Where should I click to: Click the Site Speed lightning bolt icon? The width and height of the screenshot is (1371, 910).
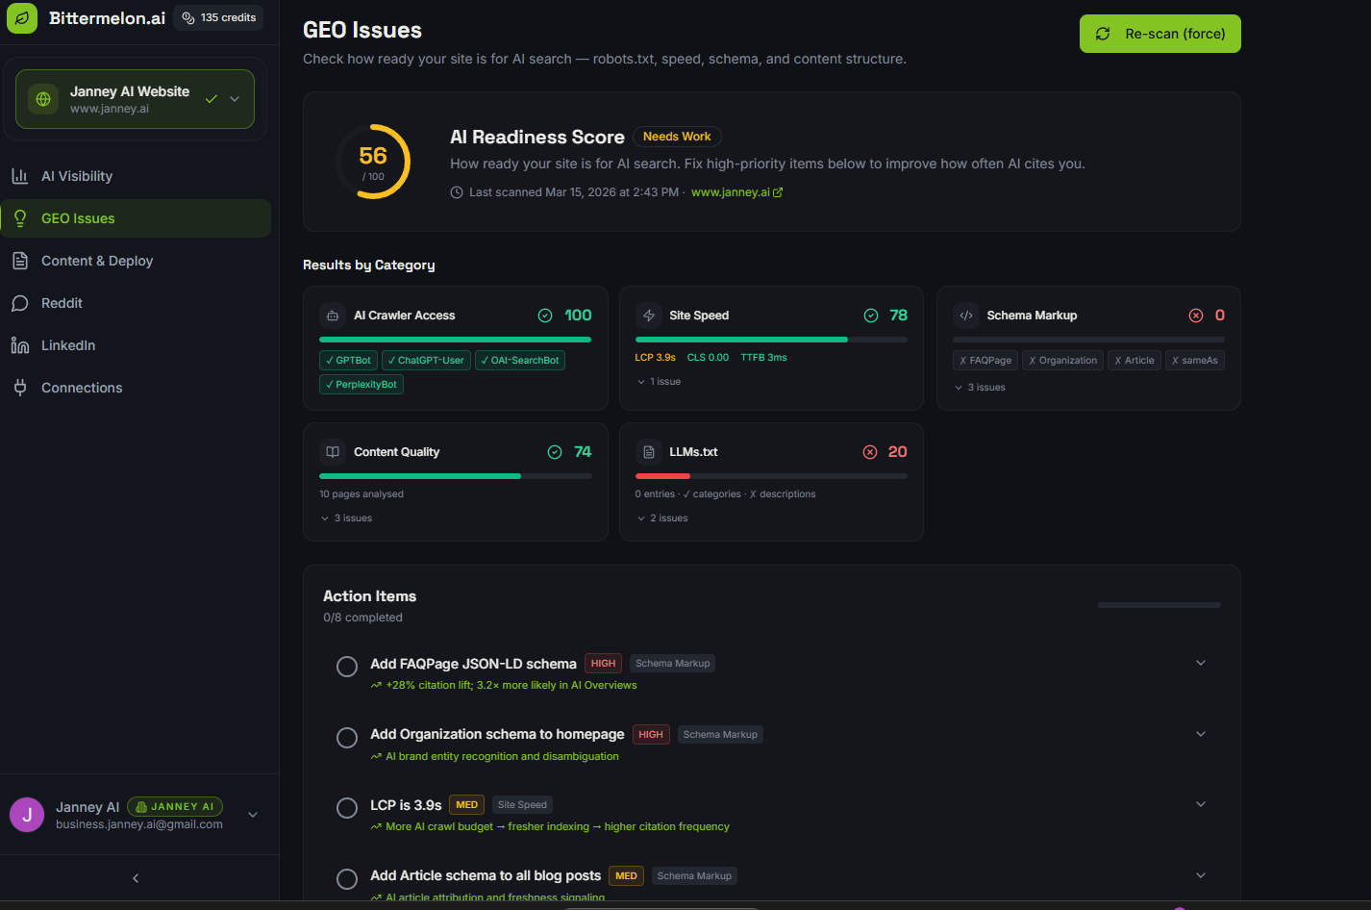(649, 316)
